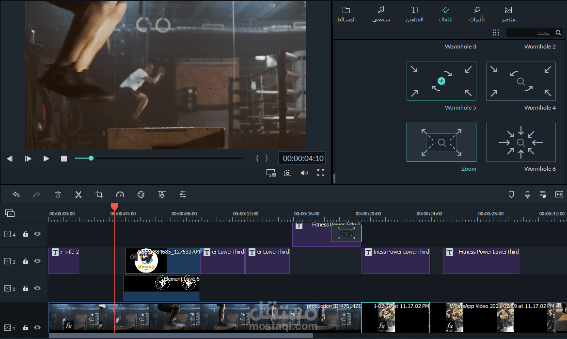Open the Titles tab (العناوين)
Viewport: 567px width, 339px height.
point(414,14)
